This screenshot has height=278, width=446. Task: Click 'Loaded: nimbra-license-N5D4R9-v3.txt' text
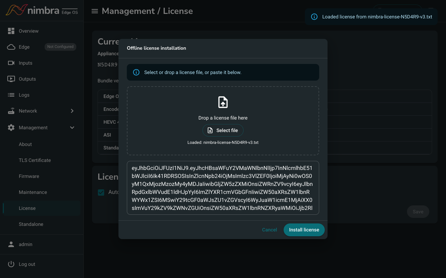click(223, 142)
